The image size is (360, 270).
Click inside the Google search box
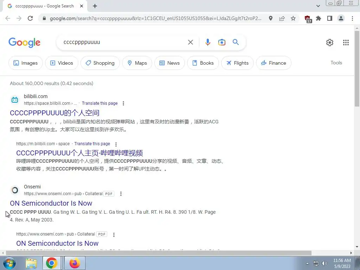tap(124, 42)
